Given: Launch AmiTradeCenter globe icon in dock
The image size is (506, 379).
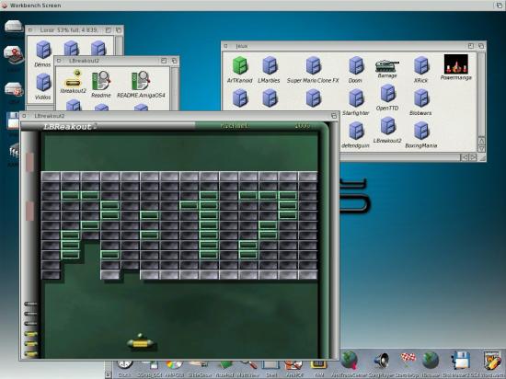Looking at the screenshot, I should coord(350,360).
